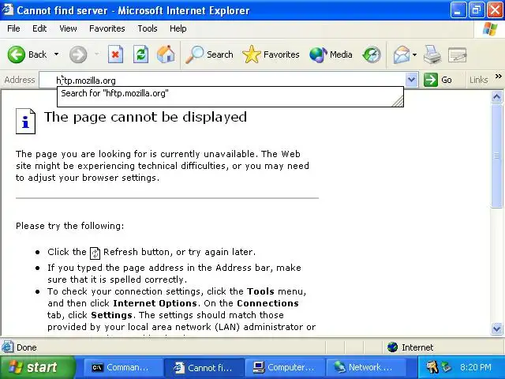Click "The page cannot be displayed" heading
Image resolution: width=505 pixels, height=379 pixels.
pos(145,118)
